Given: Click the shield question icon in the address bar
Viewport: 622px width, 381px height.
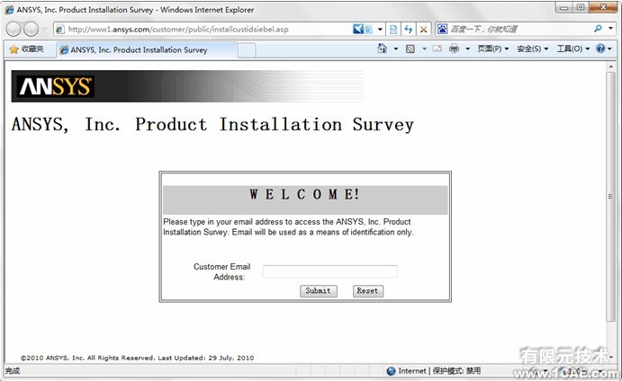Looking at the screenshot, I should click(368, 29).
